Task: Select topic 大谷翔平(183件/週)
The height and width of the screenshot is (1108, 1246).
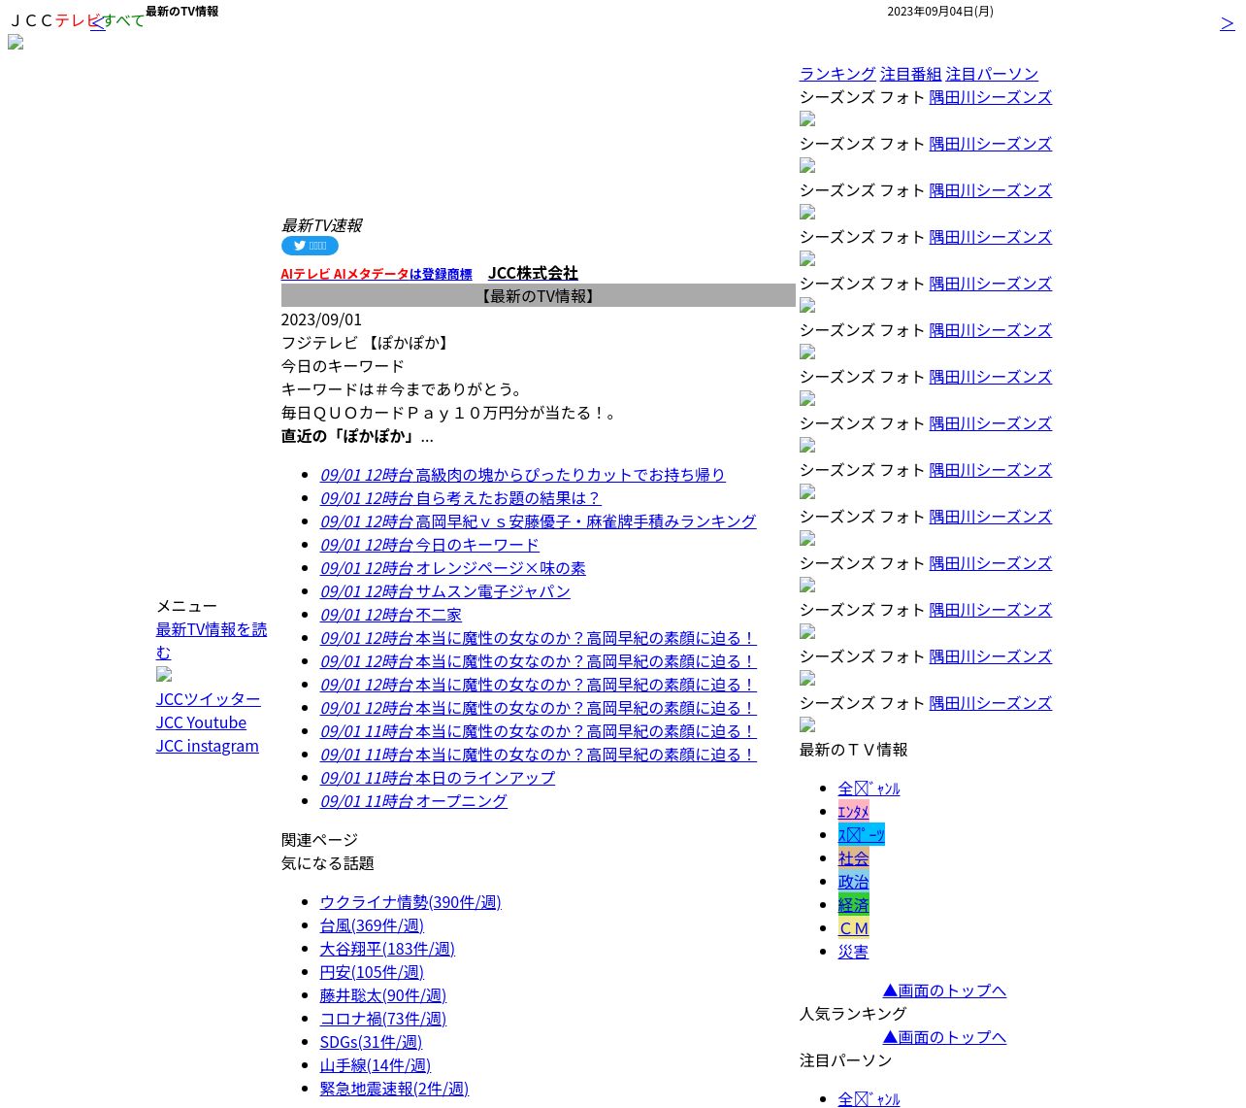Action: (387, 949)
